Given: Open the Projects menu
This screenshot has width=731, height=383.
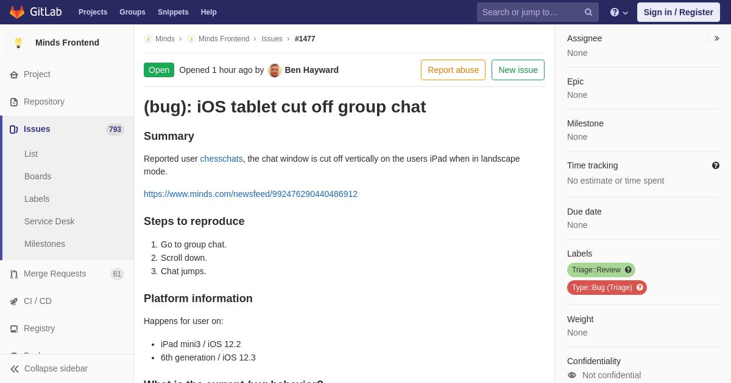Looking at the screenshot, I should (x=93, y=12).
